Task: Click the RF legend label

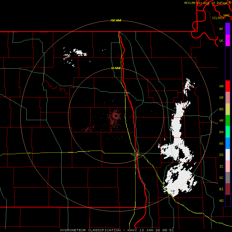Action: [221, 29]
